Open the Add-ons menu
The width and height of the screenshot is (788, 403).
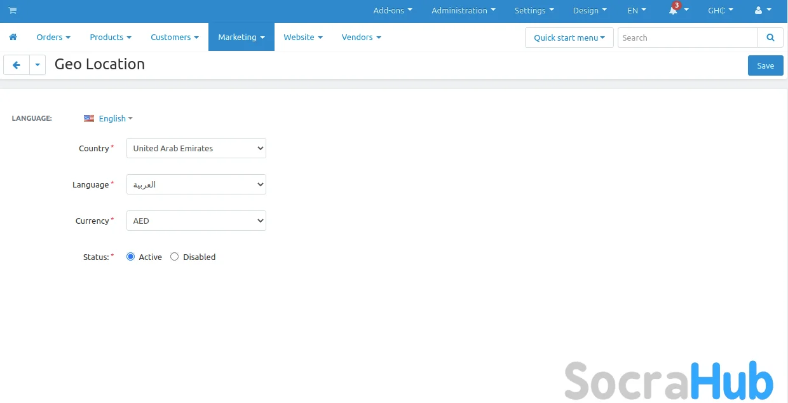[392, 11]
